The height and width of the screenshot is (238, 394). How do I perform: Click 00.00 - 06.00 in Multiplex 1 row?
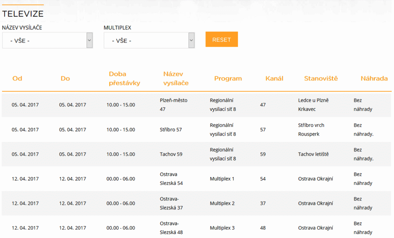[120, 179]
